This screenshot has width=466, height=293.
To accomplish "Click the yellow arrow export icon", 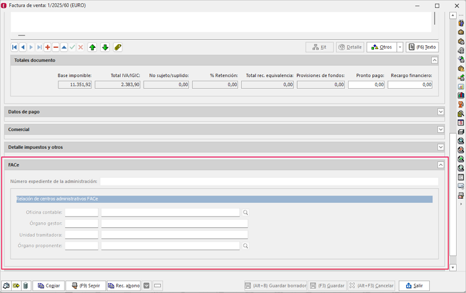I will tap(16, 286).
